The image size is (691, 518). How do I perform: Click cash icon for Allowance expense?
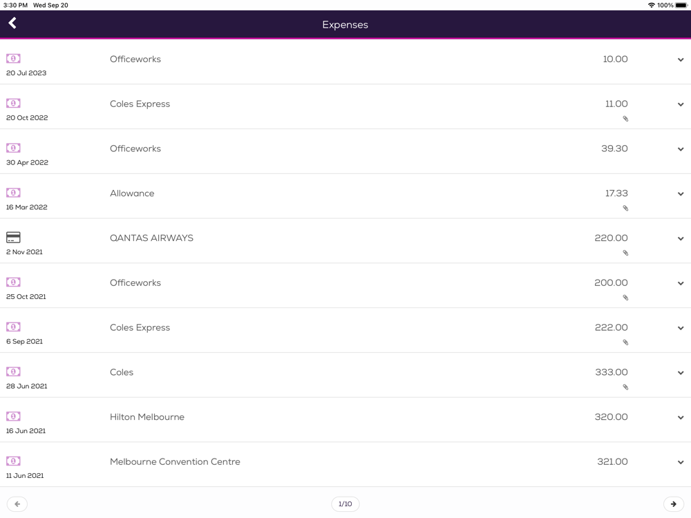click(x=13, y=193)
